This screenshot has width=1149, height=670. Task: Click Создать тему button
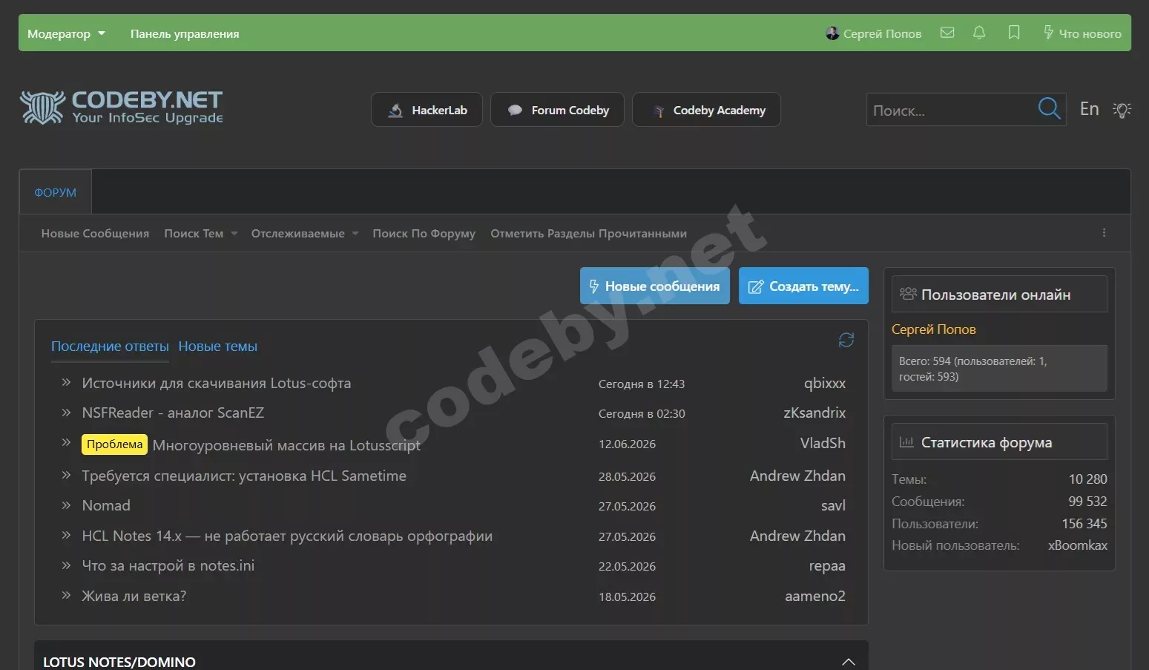(803, 286)
